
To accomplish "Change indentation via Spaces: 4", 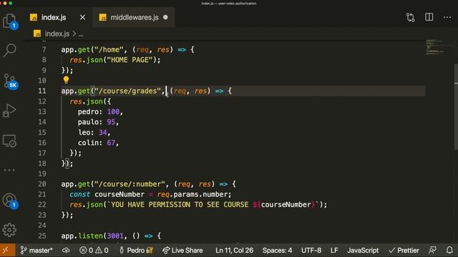I will (x=277, y=251).
